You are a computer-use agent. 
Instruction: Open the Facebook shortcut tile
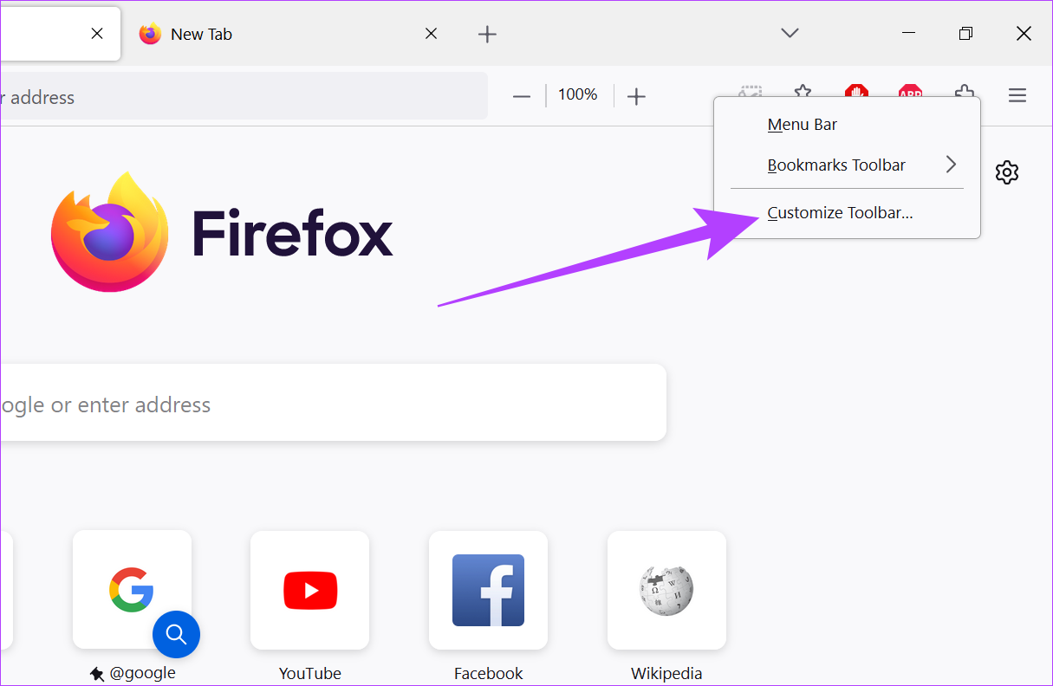[488, 591]
